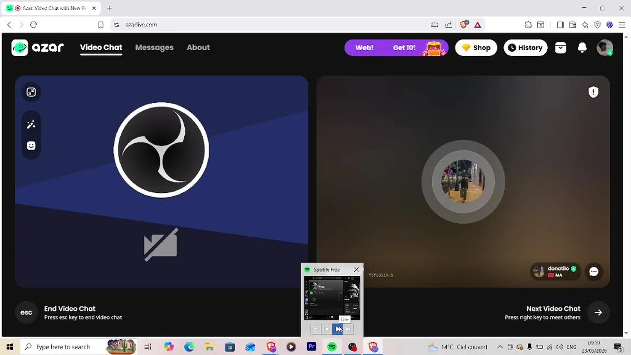The height and width of the screenshot is (355, 631).
Task: Open Microsoft Edge from the taskbar
Action: 189,347
